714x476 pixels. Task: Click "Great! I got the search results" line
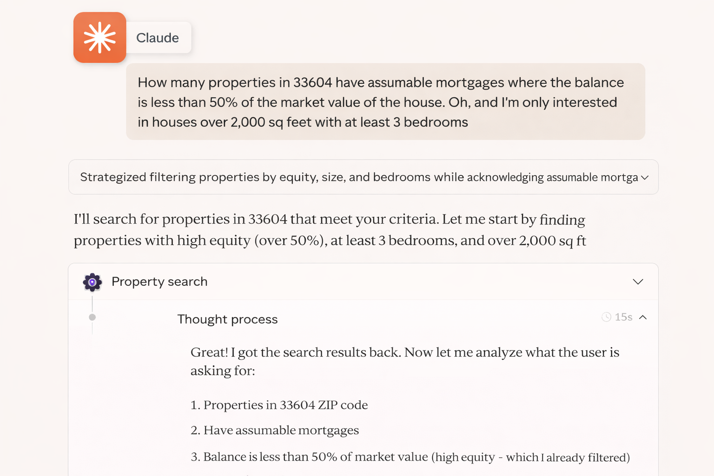[404, 352]
